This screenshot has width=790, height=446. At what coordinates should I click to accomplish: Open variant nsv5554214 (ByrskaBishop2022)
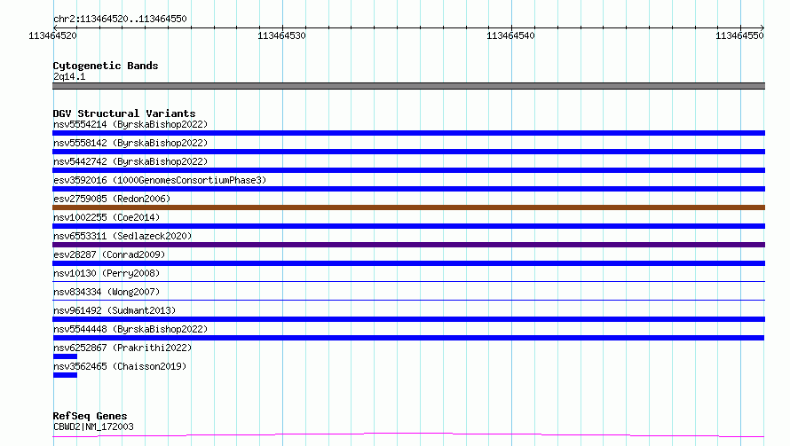[130, 124]
